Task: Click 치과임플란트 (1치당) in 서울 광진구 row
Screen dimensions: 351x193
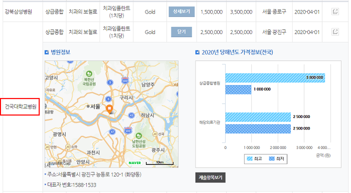Action: (116, 32)
